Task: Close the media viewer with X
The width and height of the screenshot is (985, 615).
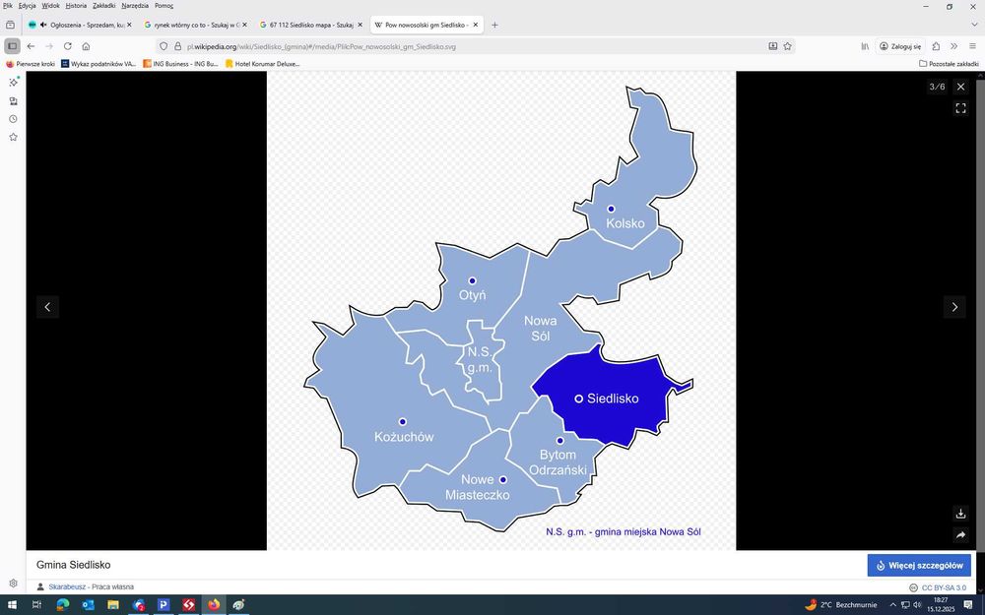Action: tap(960, 87)
